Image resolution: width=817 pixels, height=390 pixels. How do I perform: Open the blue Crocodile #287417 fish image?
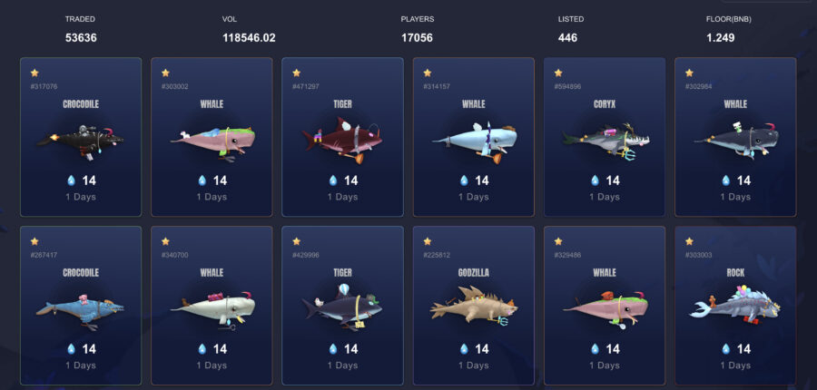click(80, 311)
